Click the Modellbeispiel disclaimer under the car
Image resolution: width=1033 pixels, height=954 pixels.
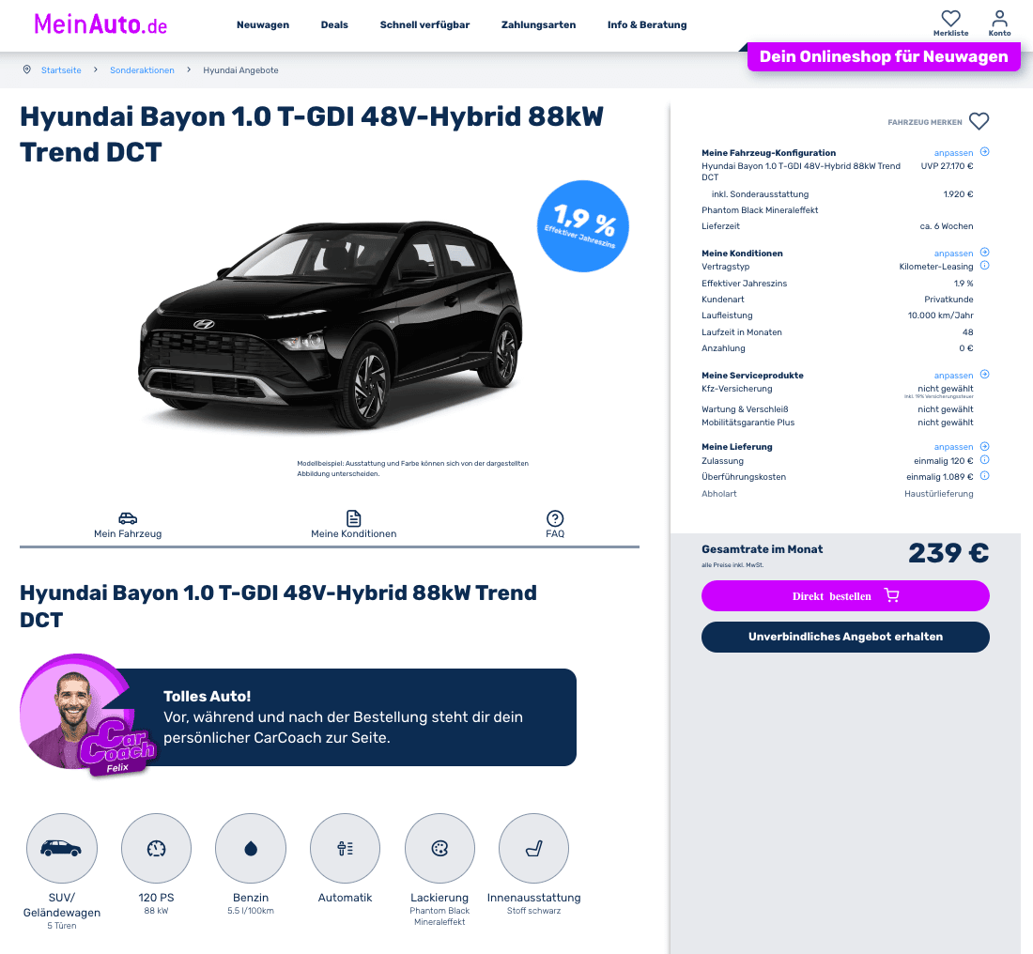pyautogui.click(x=412, y=469)
